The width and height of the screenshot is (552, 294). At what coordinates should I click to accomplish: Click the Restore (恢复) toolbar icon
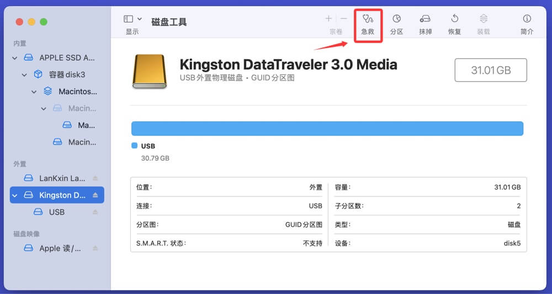tap(454, 19)
